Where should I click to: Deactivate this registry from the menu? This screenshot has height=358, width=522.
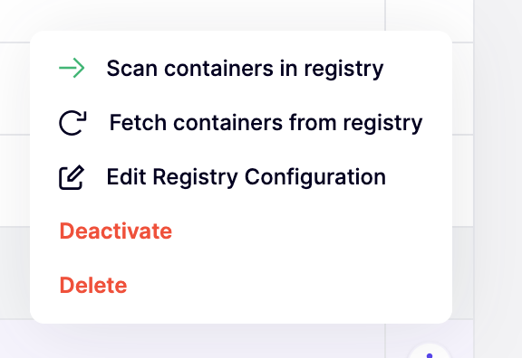pyautogui.click(x=115, y=231)
